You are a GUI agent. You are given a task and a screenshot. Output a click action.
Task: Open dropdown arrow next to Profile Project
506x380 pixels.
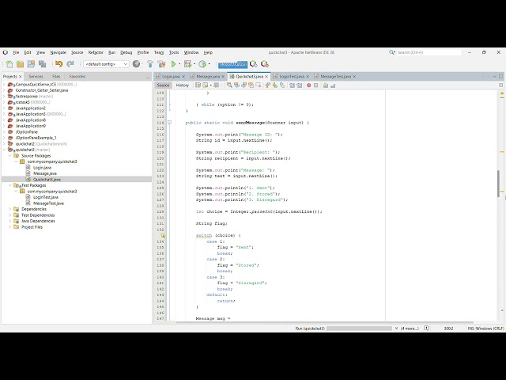209,64
